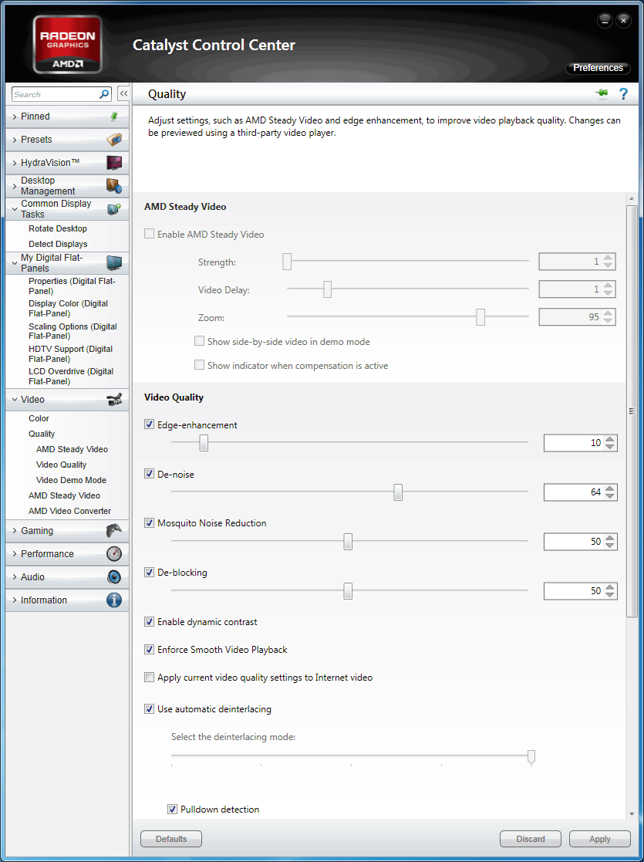Click the My Digital Flat-Panels monitor icon

(114, 263)
